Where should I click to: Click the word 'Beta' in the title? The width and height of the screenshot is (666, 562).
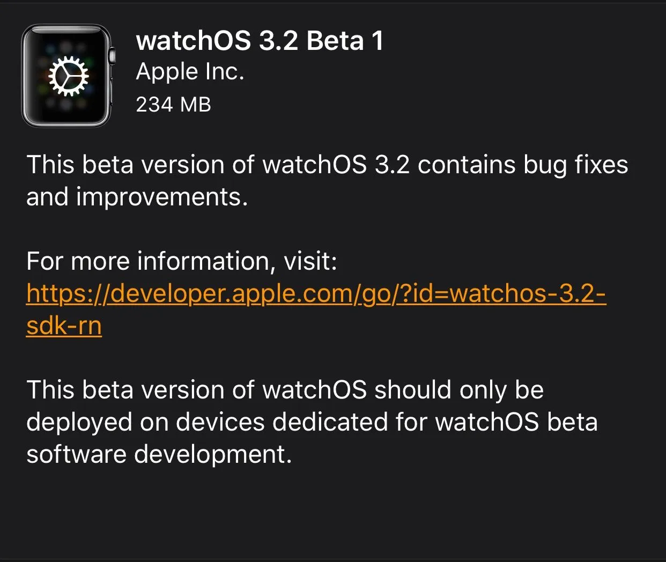(335, 41)
